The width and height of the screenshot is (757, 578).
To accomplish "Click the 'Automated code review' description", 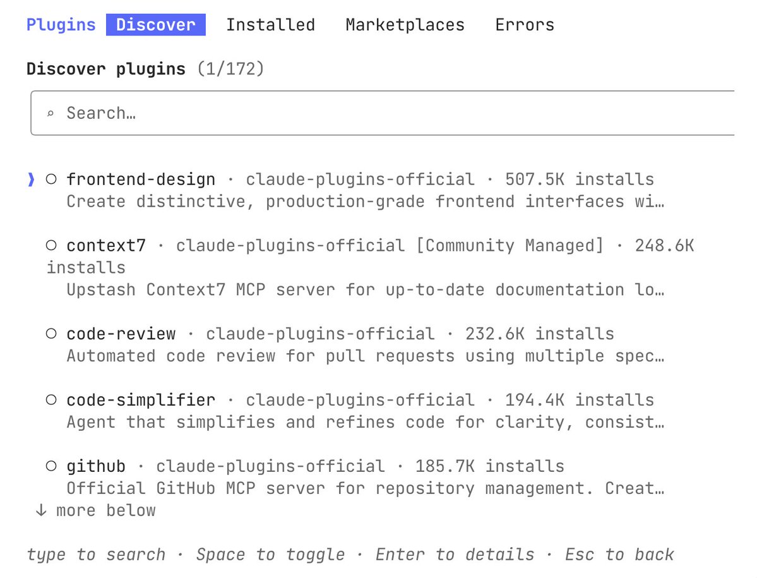I will click(x=366, y=356).
